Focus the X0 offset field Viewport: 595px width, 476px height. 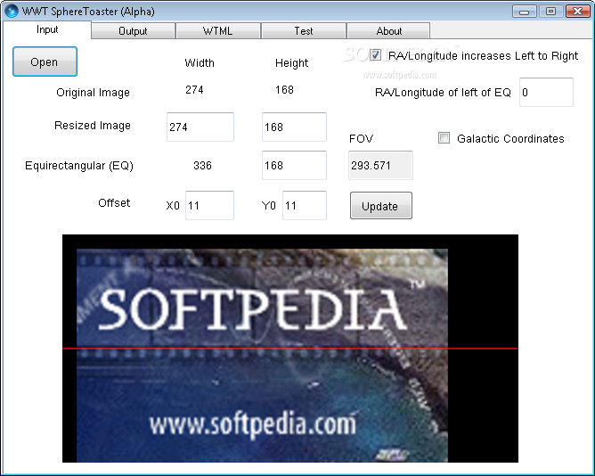(209, 206)
